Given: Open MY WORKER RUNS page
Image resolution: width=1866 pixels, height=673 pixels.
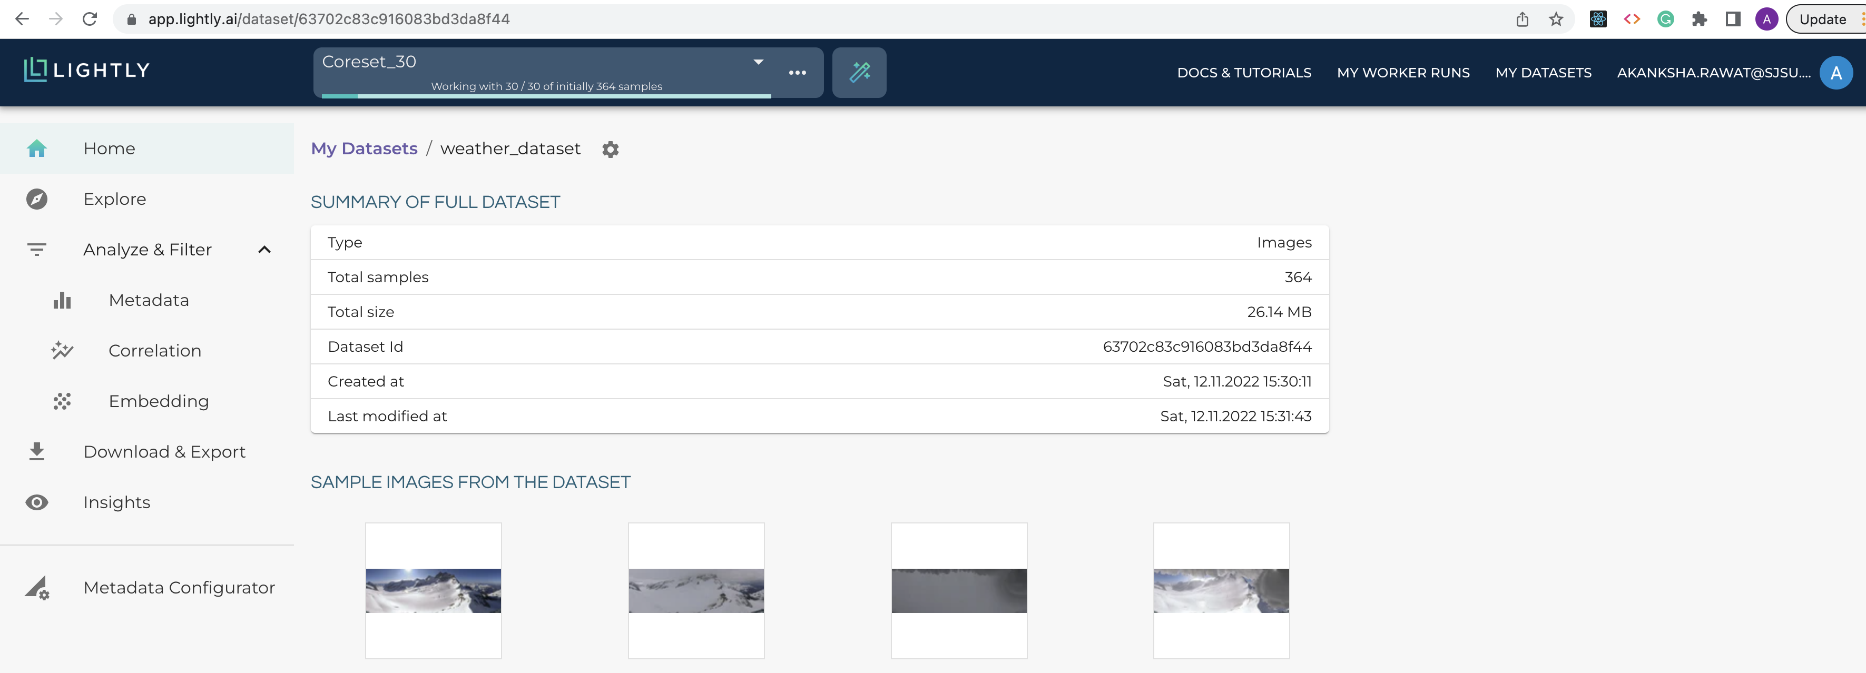Looking at the screenshot, I should pyautogui.click(x=1403, y=73).
